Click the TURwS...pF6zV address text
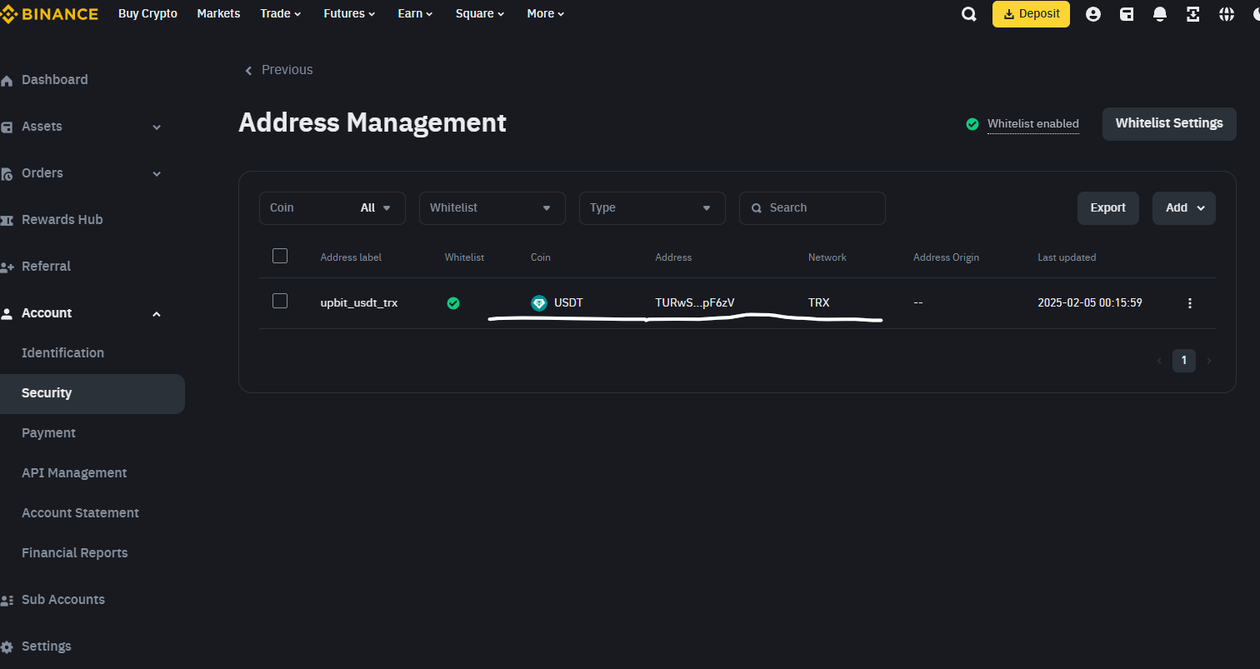The height and width of the screenshot is (669, 1260). coord(695,303)
